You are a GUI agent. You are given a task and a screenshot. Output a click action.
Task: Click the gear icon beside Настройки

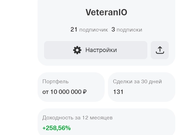point(77,50)
